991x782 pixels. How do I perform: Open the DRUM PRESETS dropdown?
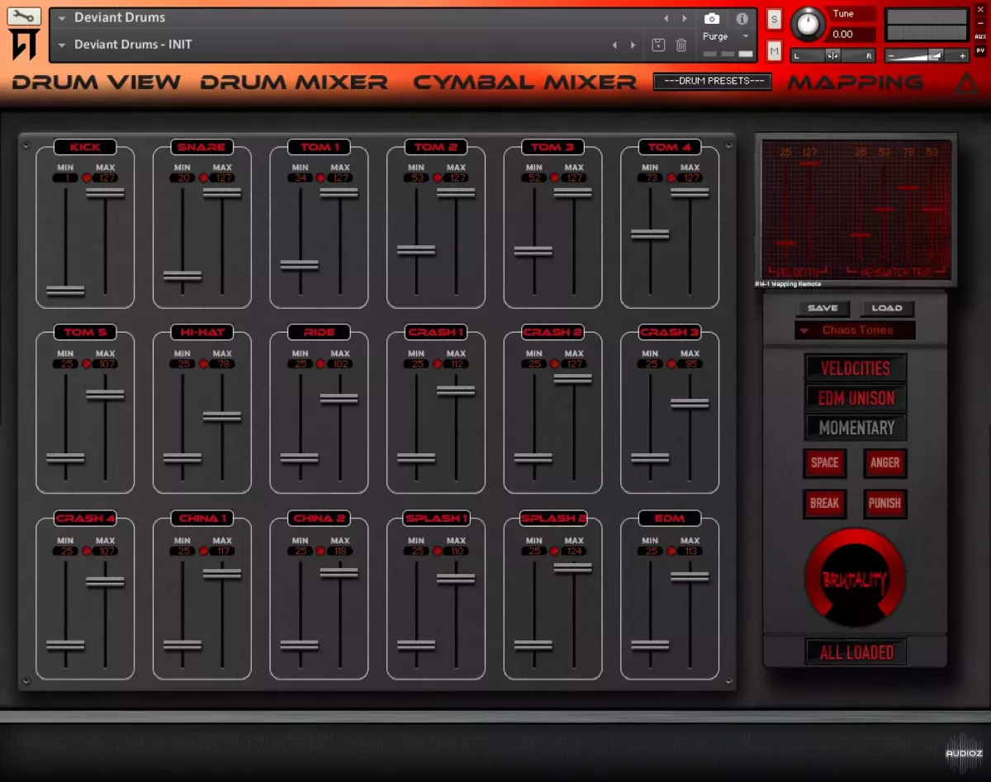click(712, 81)
